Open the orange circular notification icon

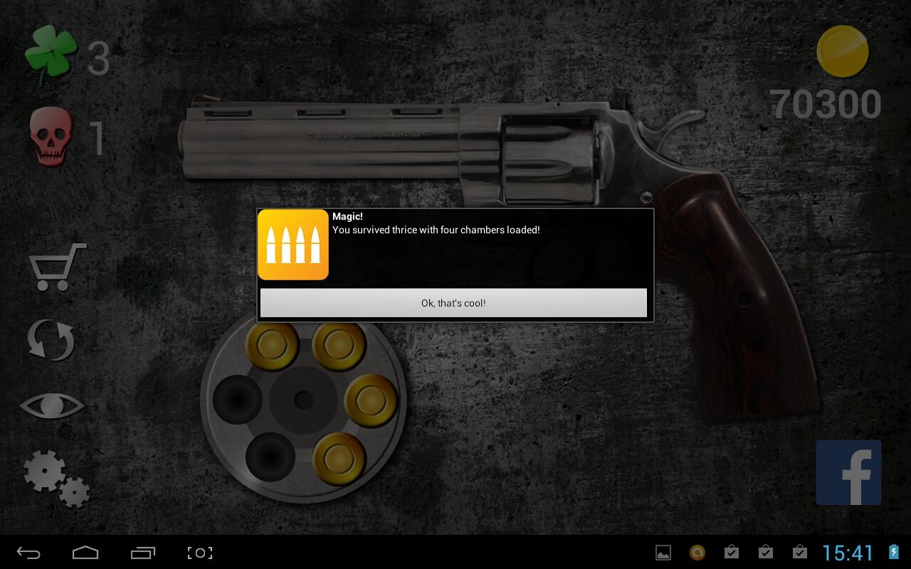(x=697, y=553)
